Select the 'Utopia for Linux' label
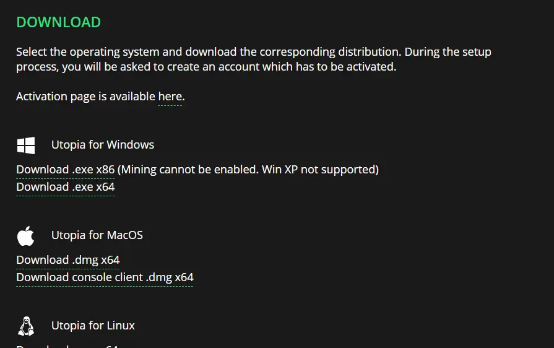Screen dimensions: 554x348 [x=93, y=326]
